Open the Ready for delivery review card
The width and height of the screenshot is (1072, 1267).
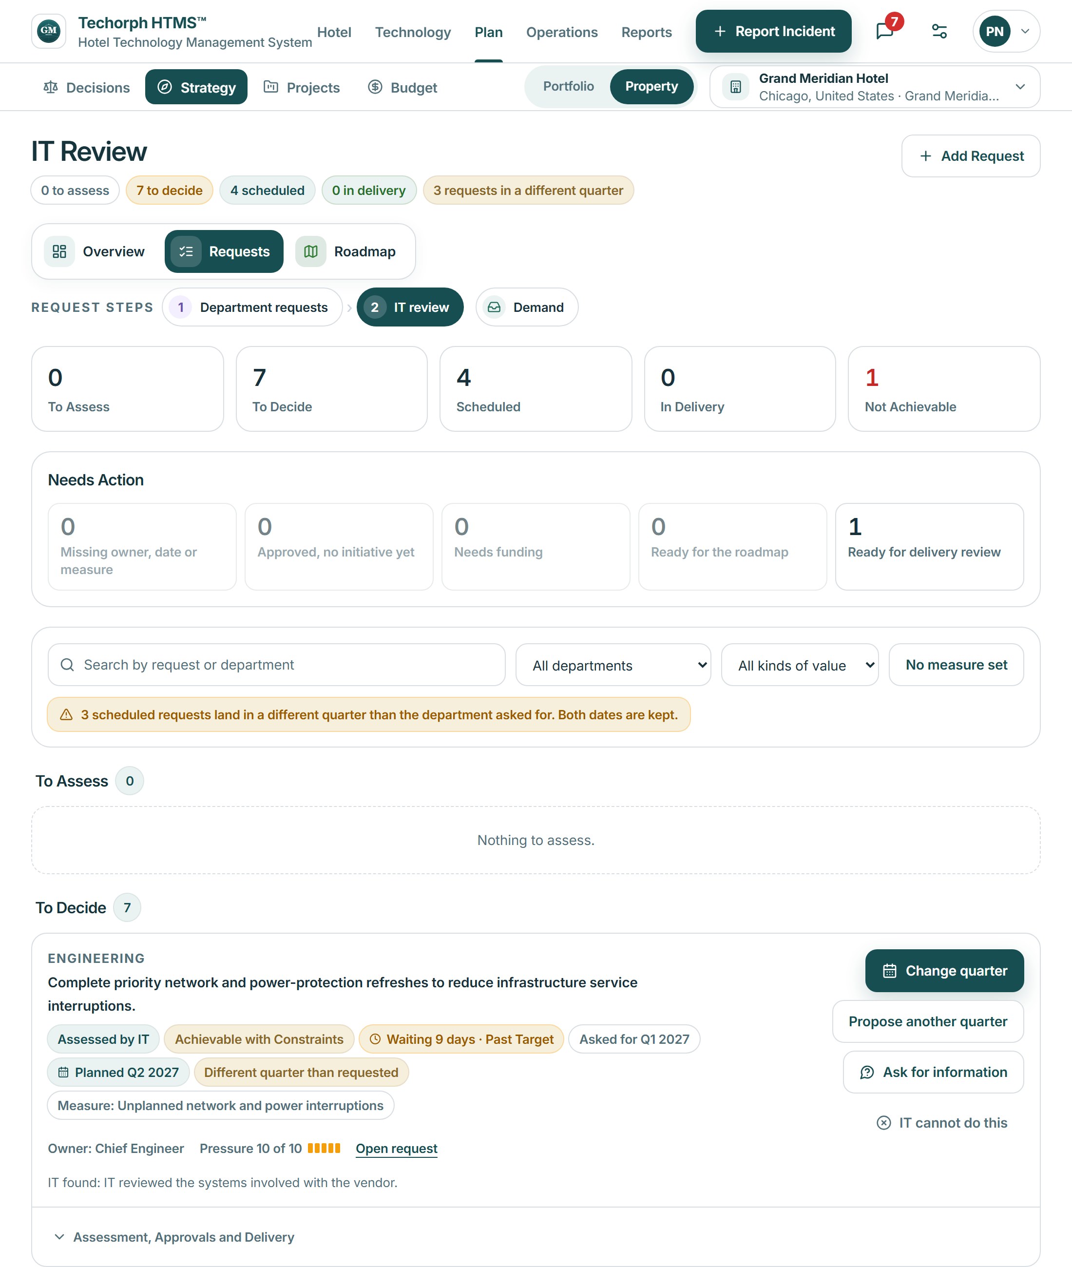[929, 546]
